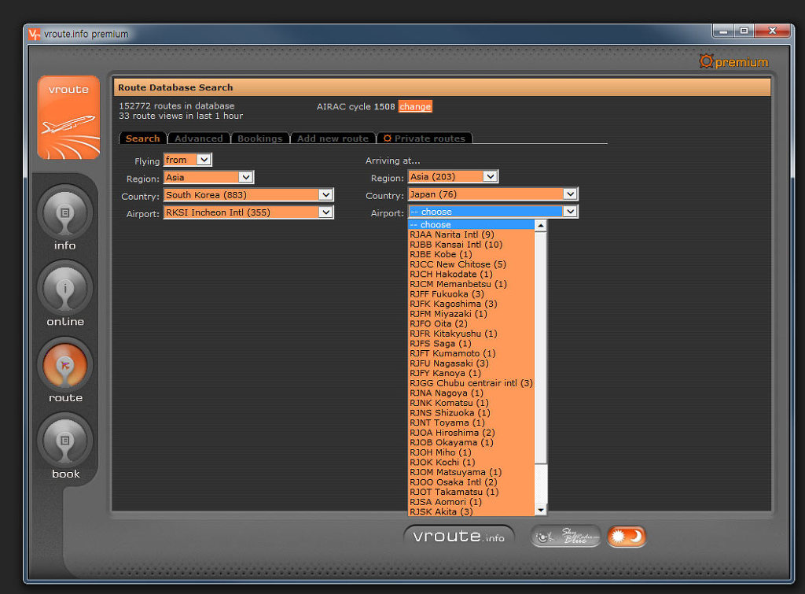The width and height of the screenshot is (805, 594).
Task: Click the vroute airplane logo icon
Action: tap(68, 118)
